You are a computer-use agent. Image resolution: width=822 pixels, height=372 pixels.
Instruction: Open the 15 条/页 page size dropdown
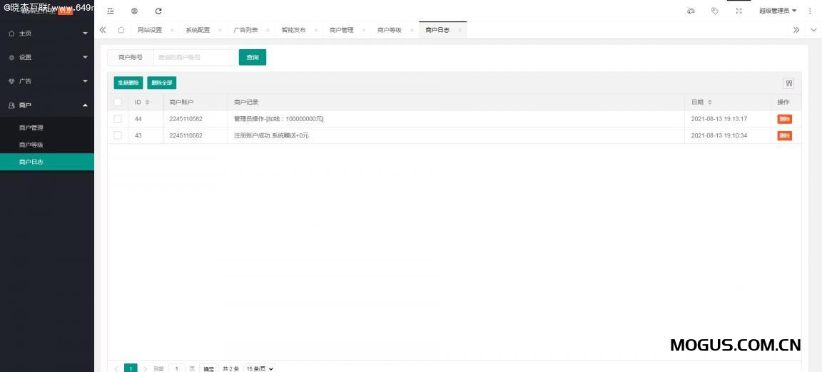[x=259, y=368]
